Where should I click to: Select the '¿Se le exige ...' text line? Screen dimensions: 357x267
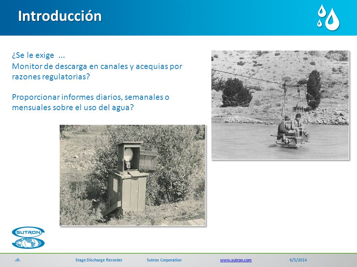38,55
